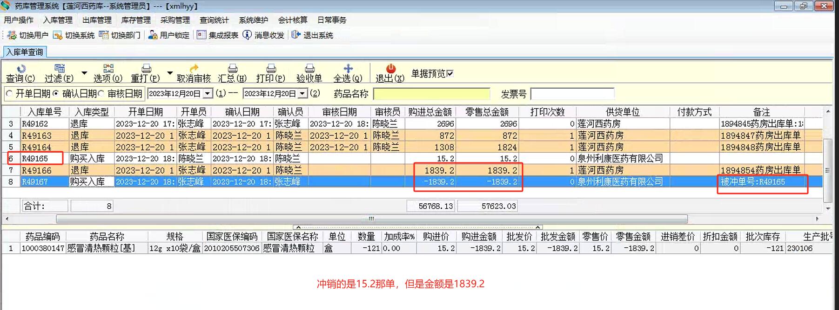The width and height of the screenshot is (839, 310).
Task: Click the 感冒清热颗粒[基] drug name cell
Action: point(107,248)
